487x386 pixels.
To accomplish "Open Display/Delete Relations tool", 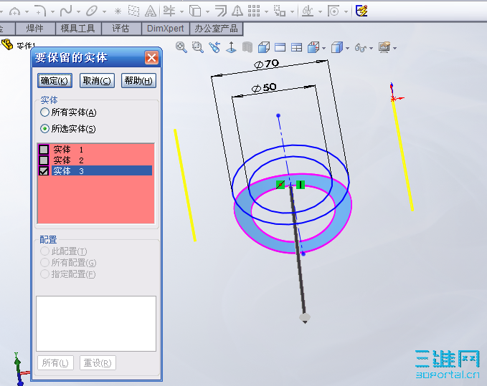I will (308, 11).
